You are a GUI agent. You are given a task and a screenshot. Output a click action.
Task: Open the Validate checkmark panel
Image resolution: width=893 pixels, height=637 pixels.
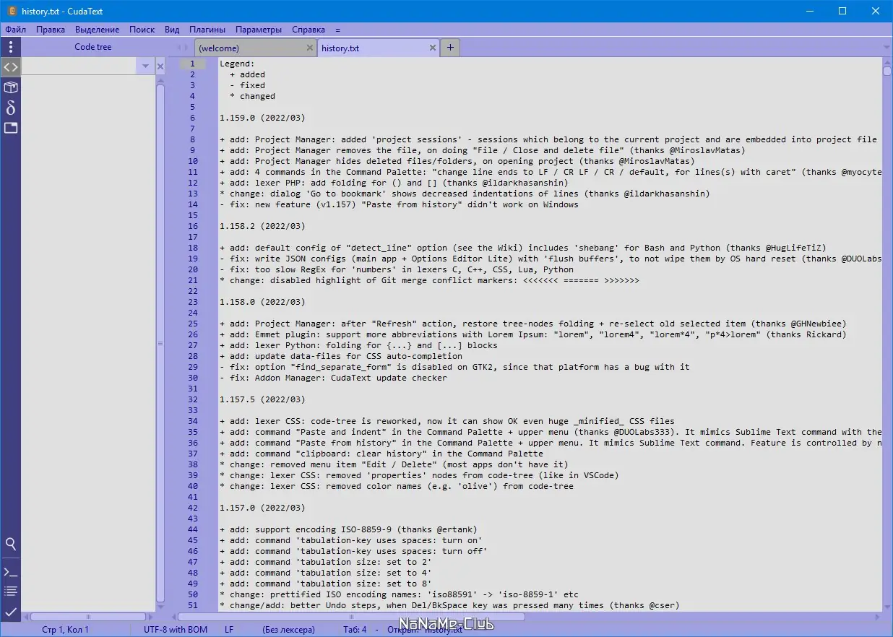click(10, 612)
